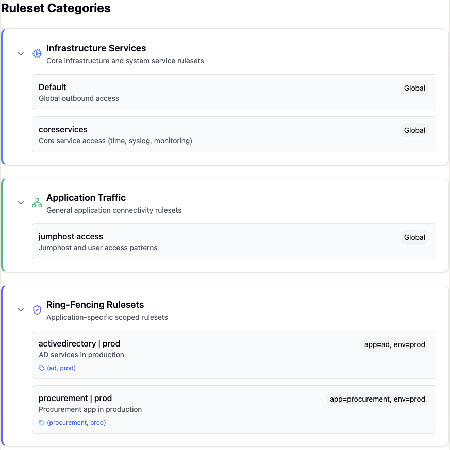Viewport: 450px width, 450px height.
Task: Follow the (procurement, prod) label link
Action: click(x=76, y=423)
